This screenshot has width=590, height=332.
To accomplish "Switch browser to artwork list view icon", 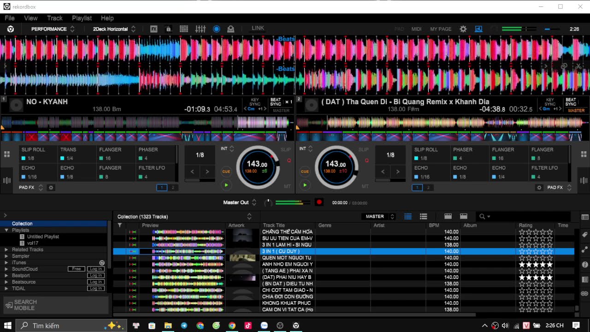I will coord(424,216).
